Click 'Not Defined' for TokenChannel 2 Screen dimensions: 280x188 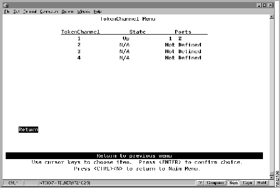pyautogui.click(x=183, y=45)
